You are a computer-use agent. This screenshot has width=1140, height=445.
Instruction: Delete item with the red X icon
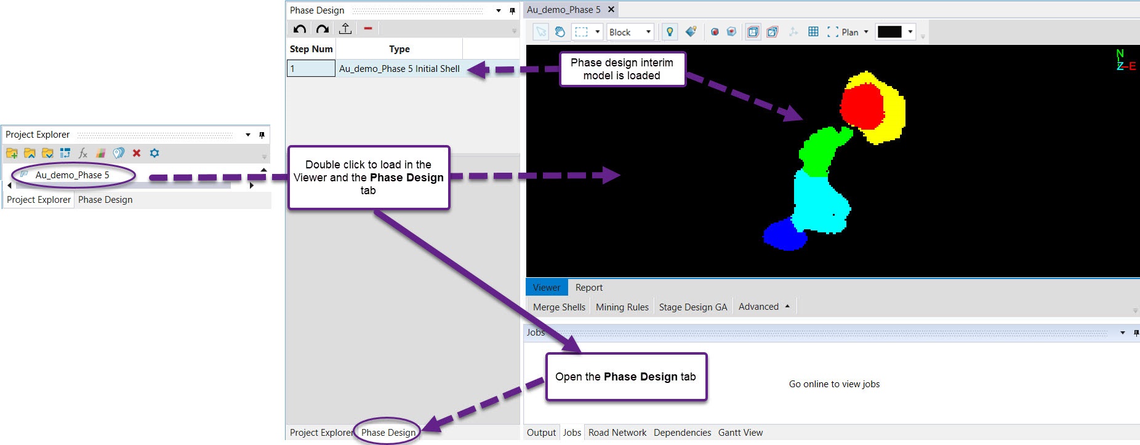click(137, 153)
